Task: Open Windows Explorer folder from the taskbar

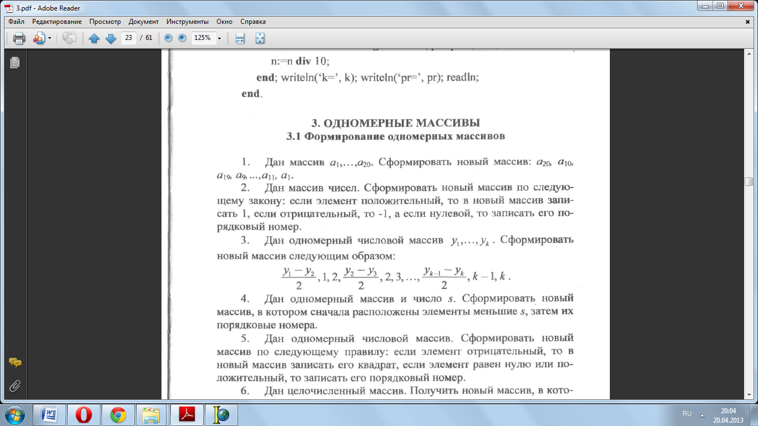Action: coord(151,415)
